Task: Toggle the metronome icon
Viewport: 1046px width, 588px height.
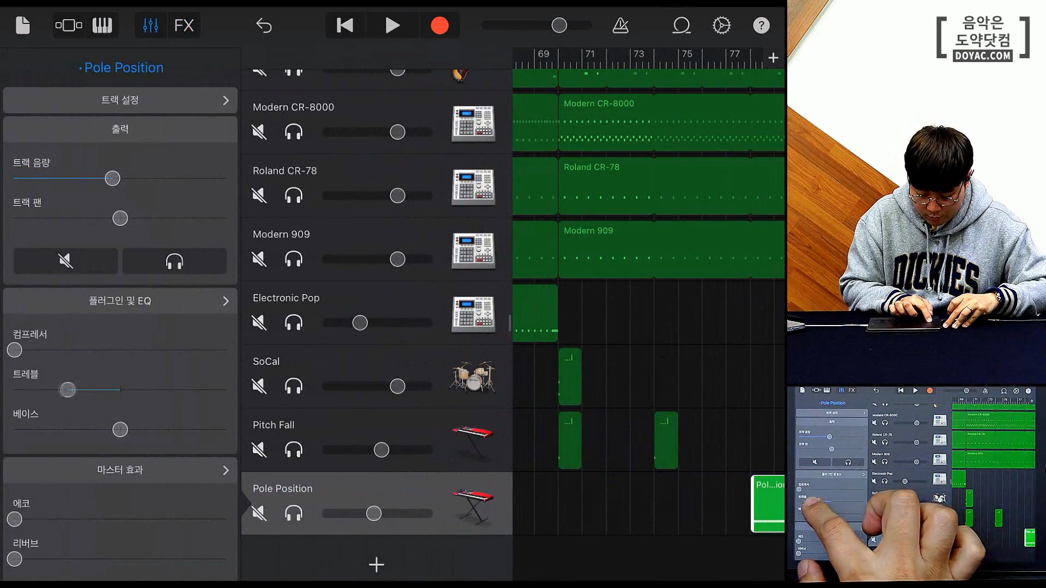Action: pyautogui.click(x=621, y=25)
